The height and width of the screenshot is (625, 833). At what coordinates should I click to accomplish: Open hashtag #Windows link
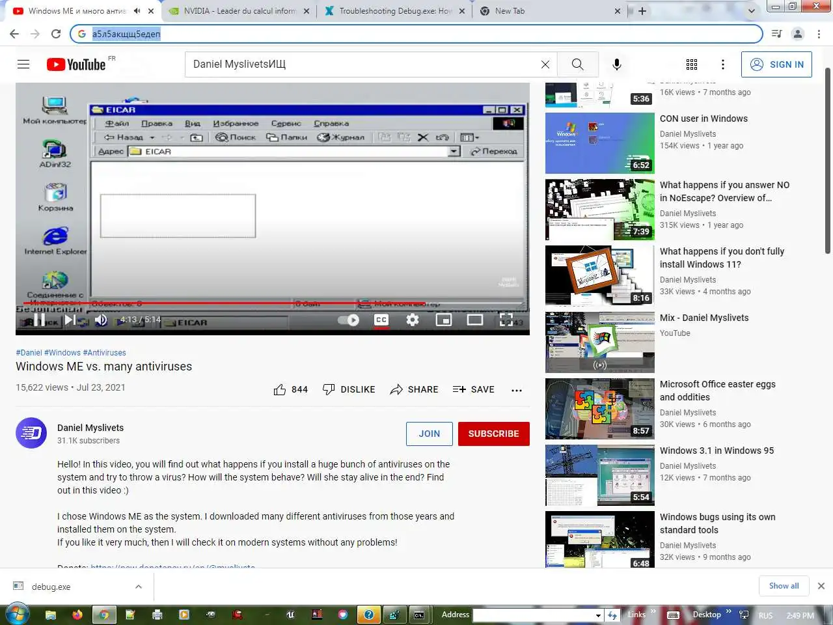(62, 353)
